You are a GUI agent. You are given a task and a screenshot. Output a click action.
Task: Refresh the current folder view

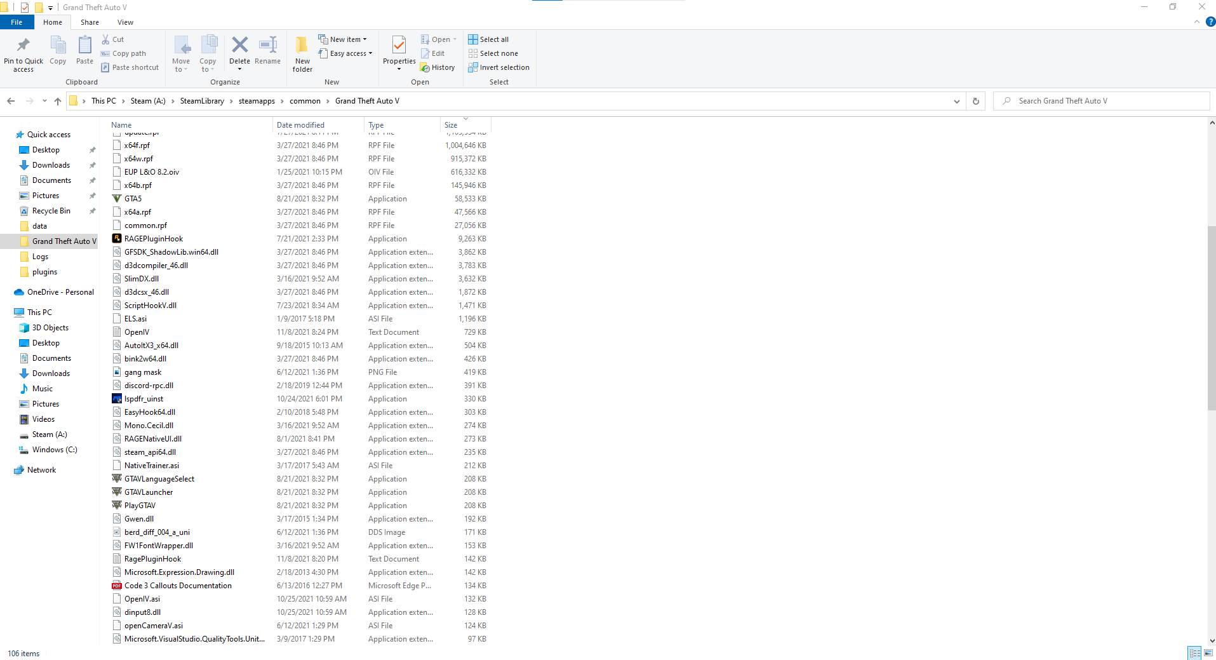click(976, 101)
